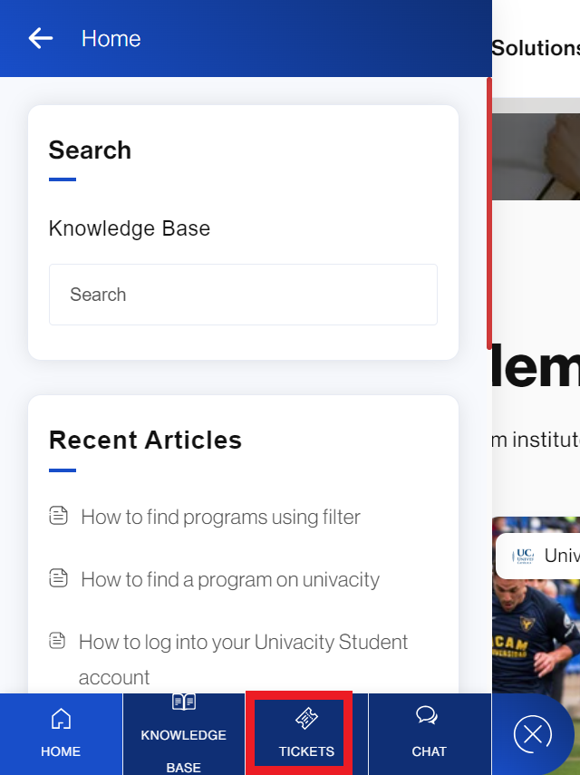Open "How to find a program on univacity"
580x775 pixels.
pyautogui.click(x=230, y=579)
